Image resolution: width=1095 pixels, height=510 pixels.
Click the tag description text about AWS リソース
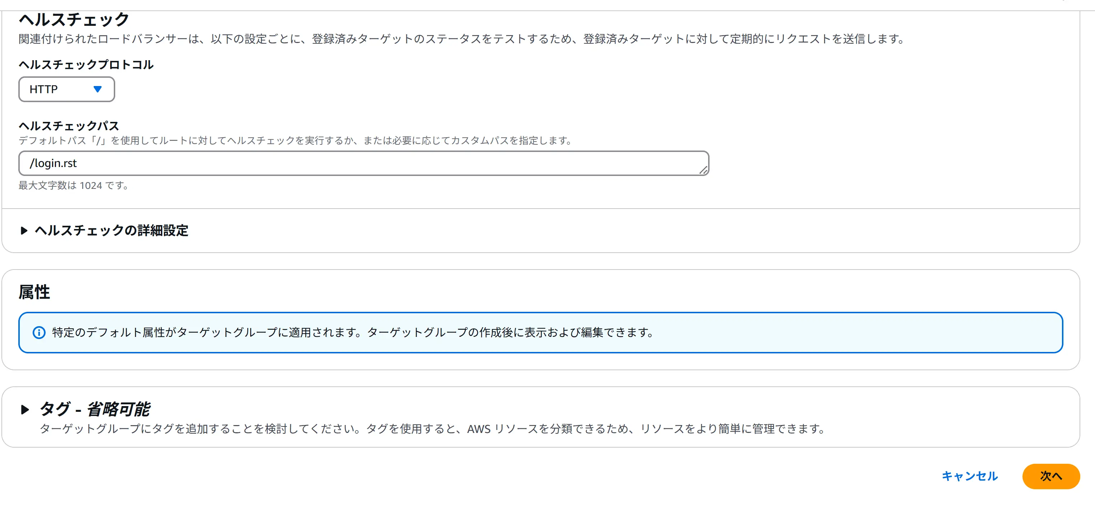point(432,429)
